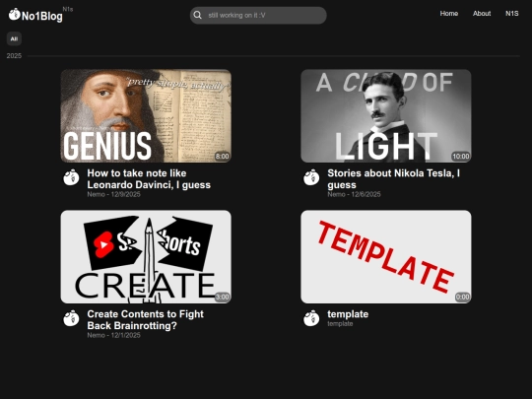Click 'Nemo - 12/6/2025' byline
Screen dimensions: 532x399
[x=354, y=194]
